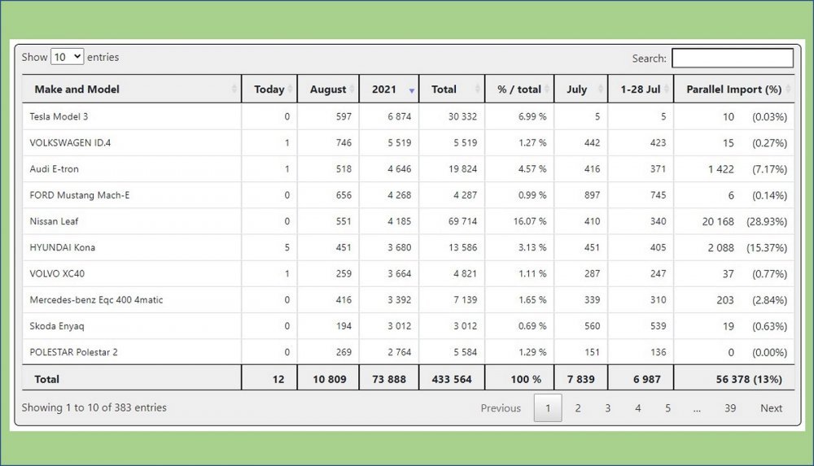Select the Tesla Model 3 row name
Image resolution: width=814 pixels, height=466 pixels.
[59, 117]
